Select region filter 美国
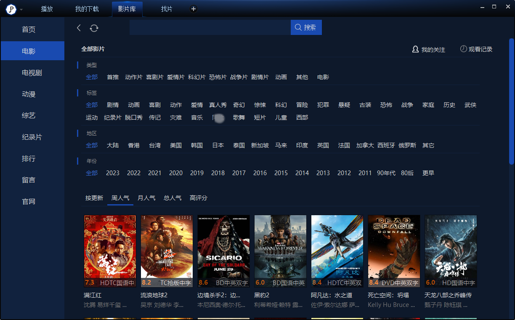The height and width of the screenshot is (320, 515). (x=176, y=145)
